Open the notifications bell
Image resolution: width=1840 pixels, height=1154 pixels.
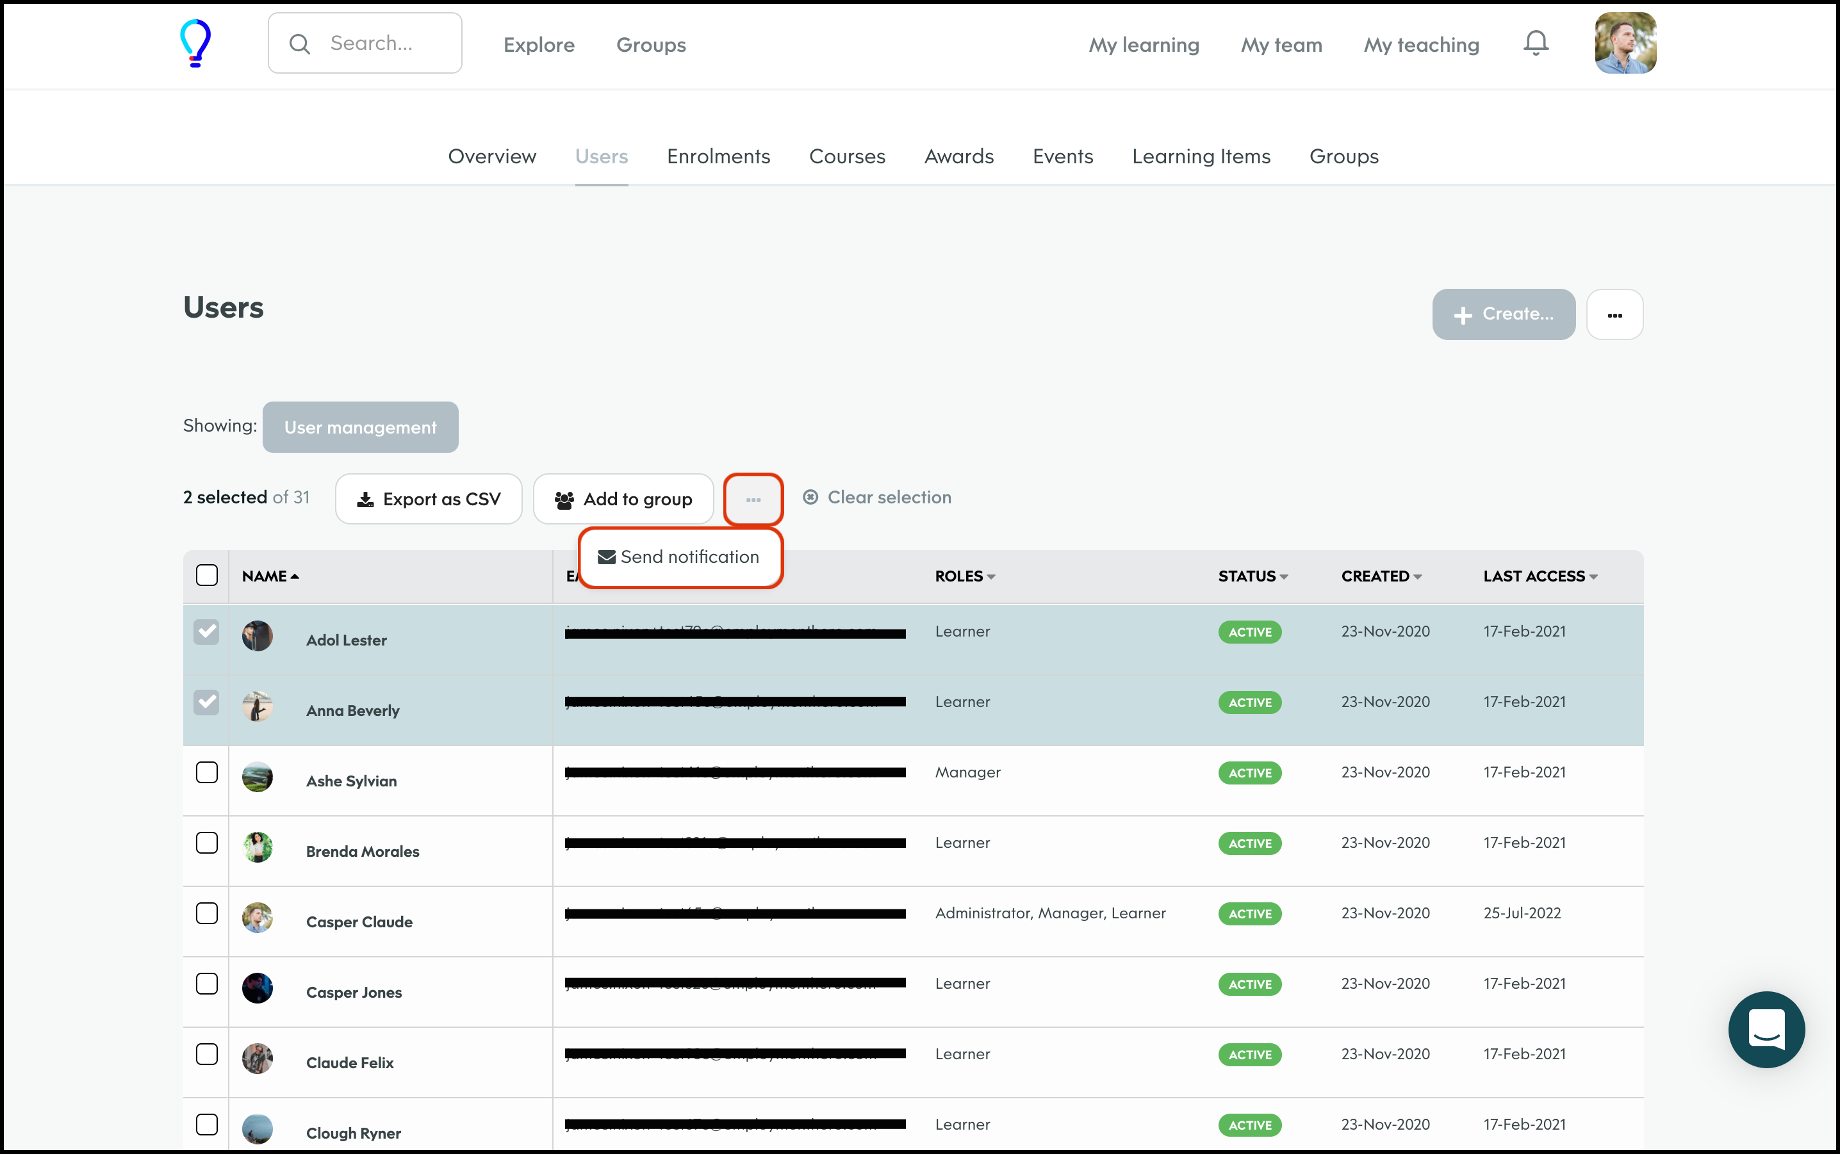[x=1536, y=44]
